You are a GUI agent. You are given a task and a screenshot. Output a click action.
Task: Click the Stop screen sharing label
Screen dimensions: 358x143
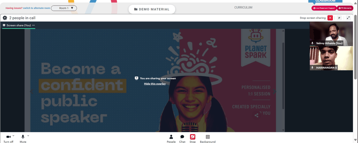(313, 18)
